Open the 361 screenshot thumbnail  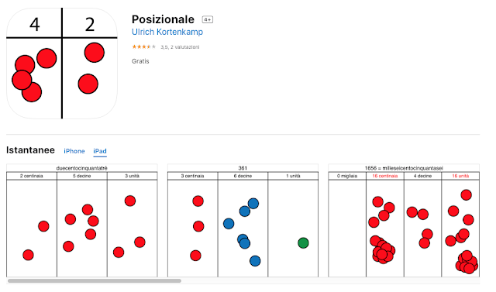[x=243, y=221]
